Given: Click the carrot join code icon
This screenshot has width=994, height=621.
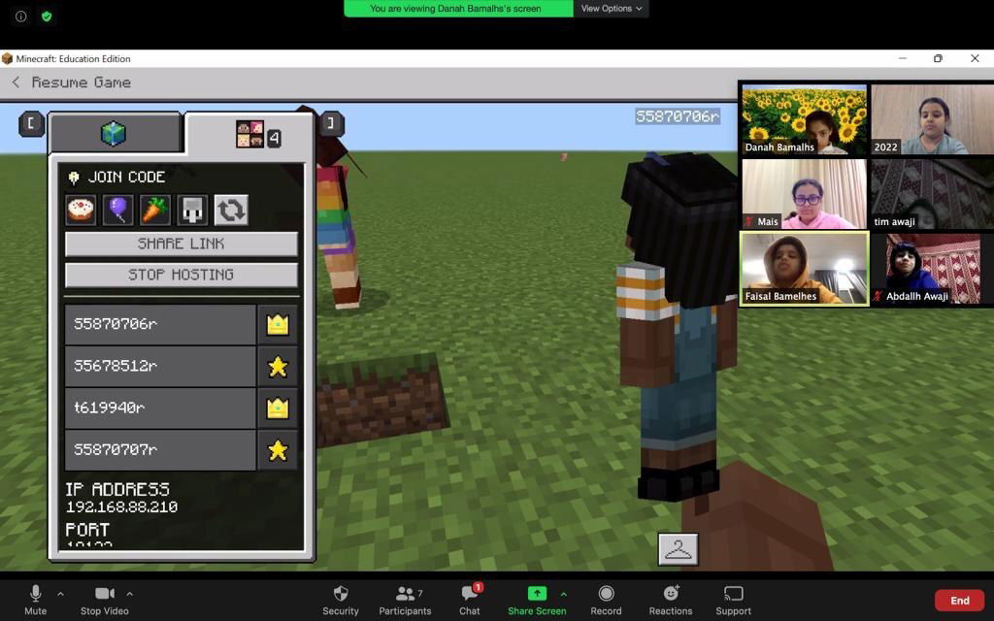Looking at the screenshot, I should click(x=155, y=210).
